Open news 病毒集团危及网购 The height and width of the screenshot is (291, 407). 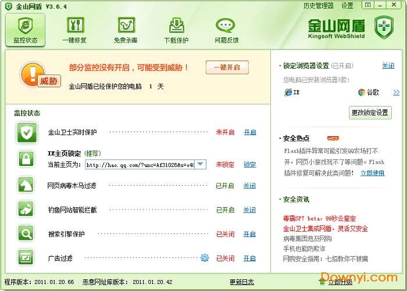[x=308, y=239]
